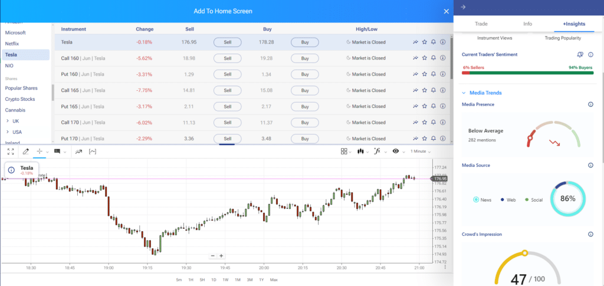This screenshot has width=604, height=286.
Task: Switch to the Trade tab
Action: [x=481, y=24]
